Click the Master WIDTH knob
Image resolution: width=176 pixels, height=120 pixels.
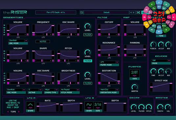coord(160,107)
